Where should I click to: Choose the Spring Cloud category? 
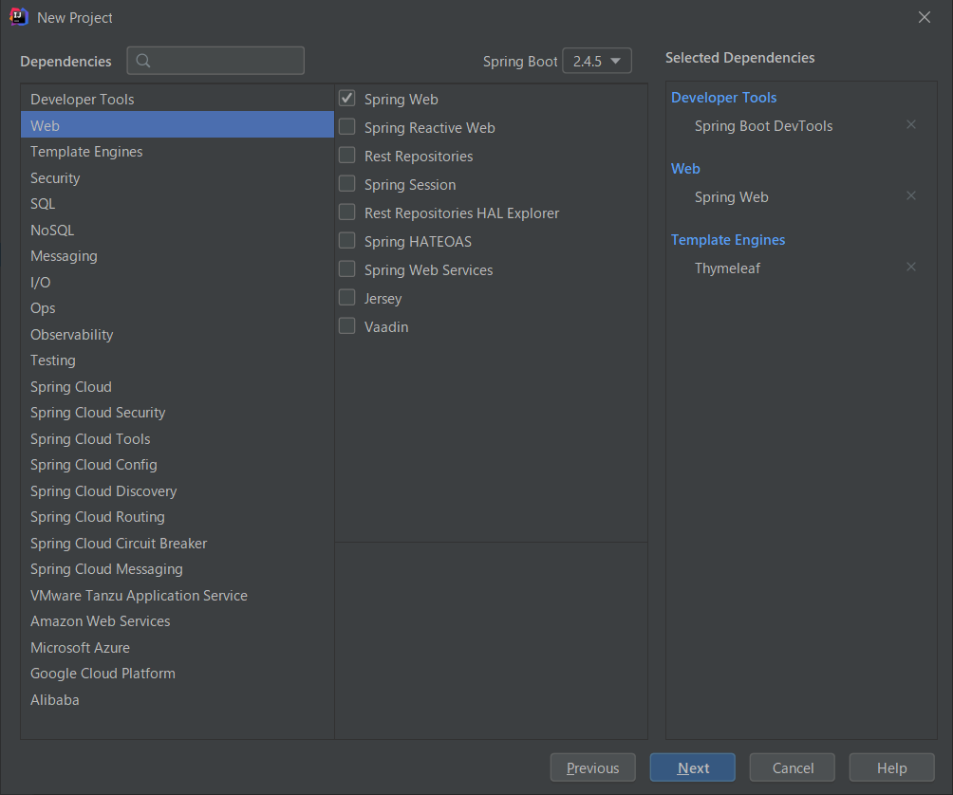coord(178,387)
